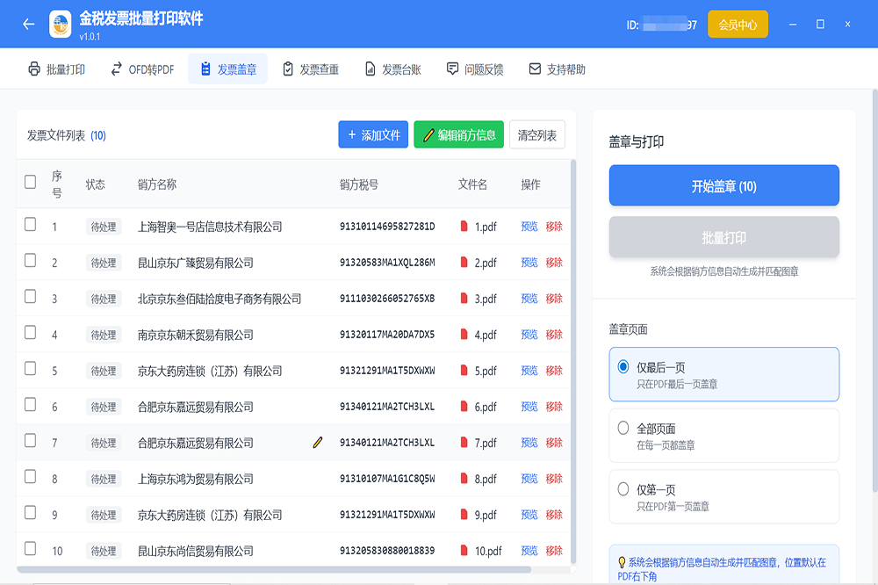Check the row 4 南京京东朝禾贸易 checkbox
The width and height of the screenshot is (878, 585).
coord(31,333)
